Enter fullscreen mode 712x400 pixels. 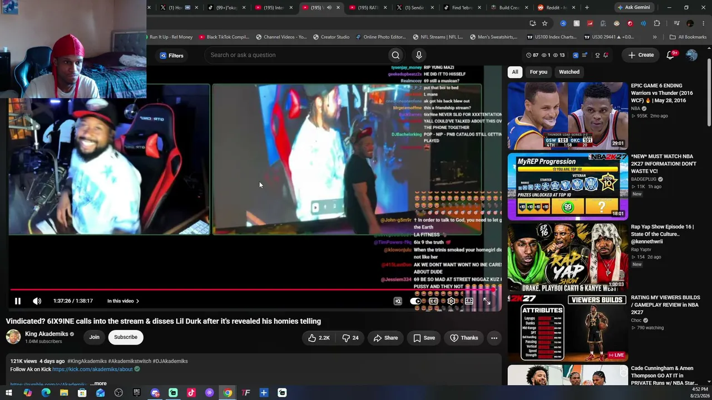pos(487,301)
